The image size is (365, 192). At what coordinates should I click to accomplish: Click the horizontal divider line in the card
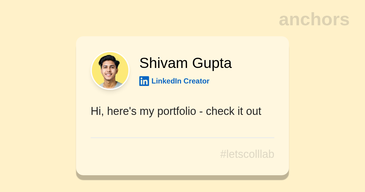(x=182, y=138)
